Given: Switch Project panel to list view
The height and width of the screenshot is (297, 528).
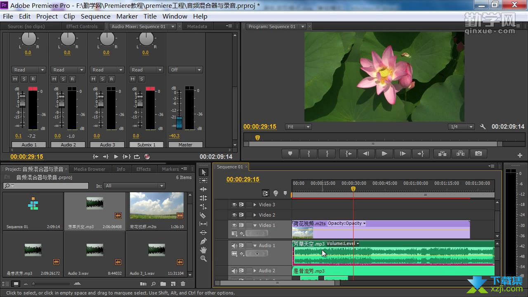Looking at the screenshot, I should click(6, 284).
